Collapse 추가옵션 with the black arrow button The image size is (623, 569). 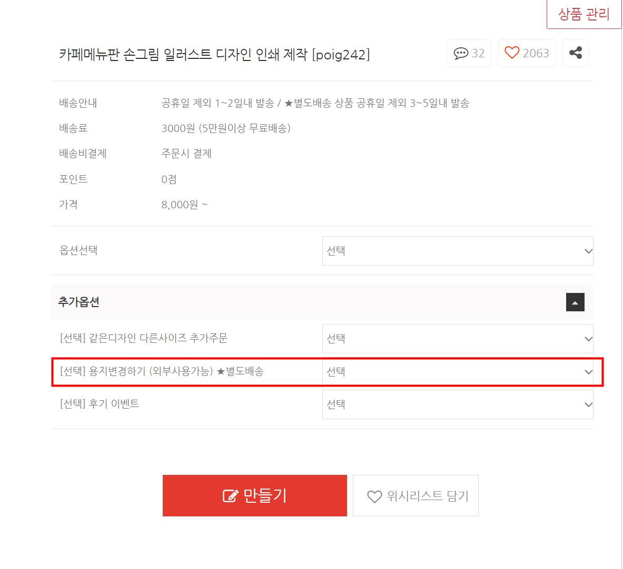coord(575,302)
